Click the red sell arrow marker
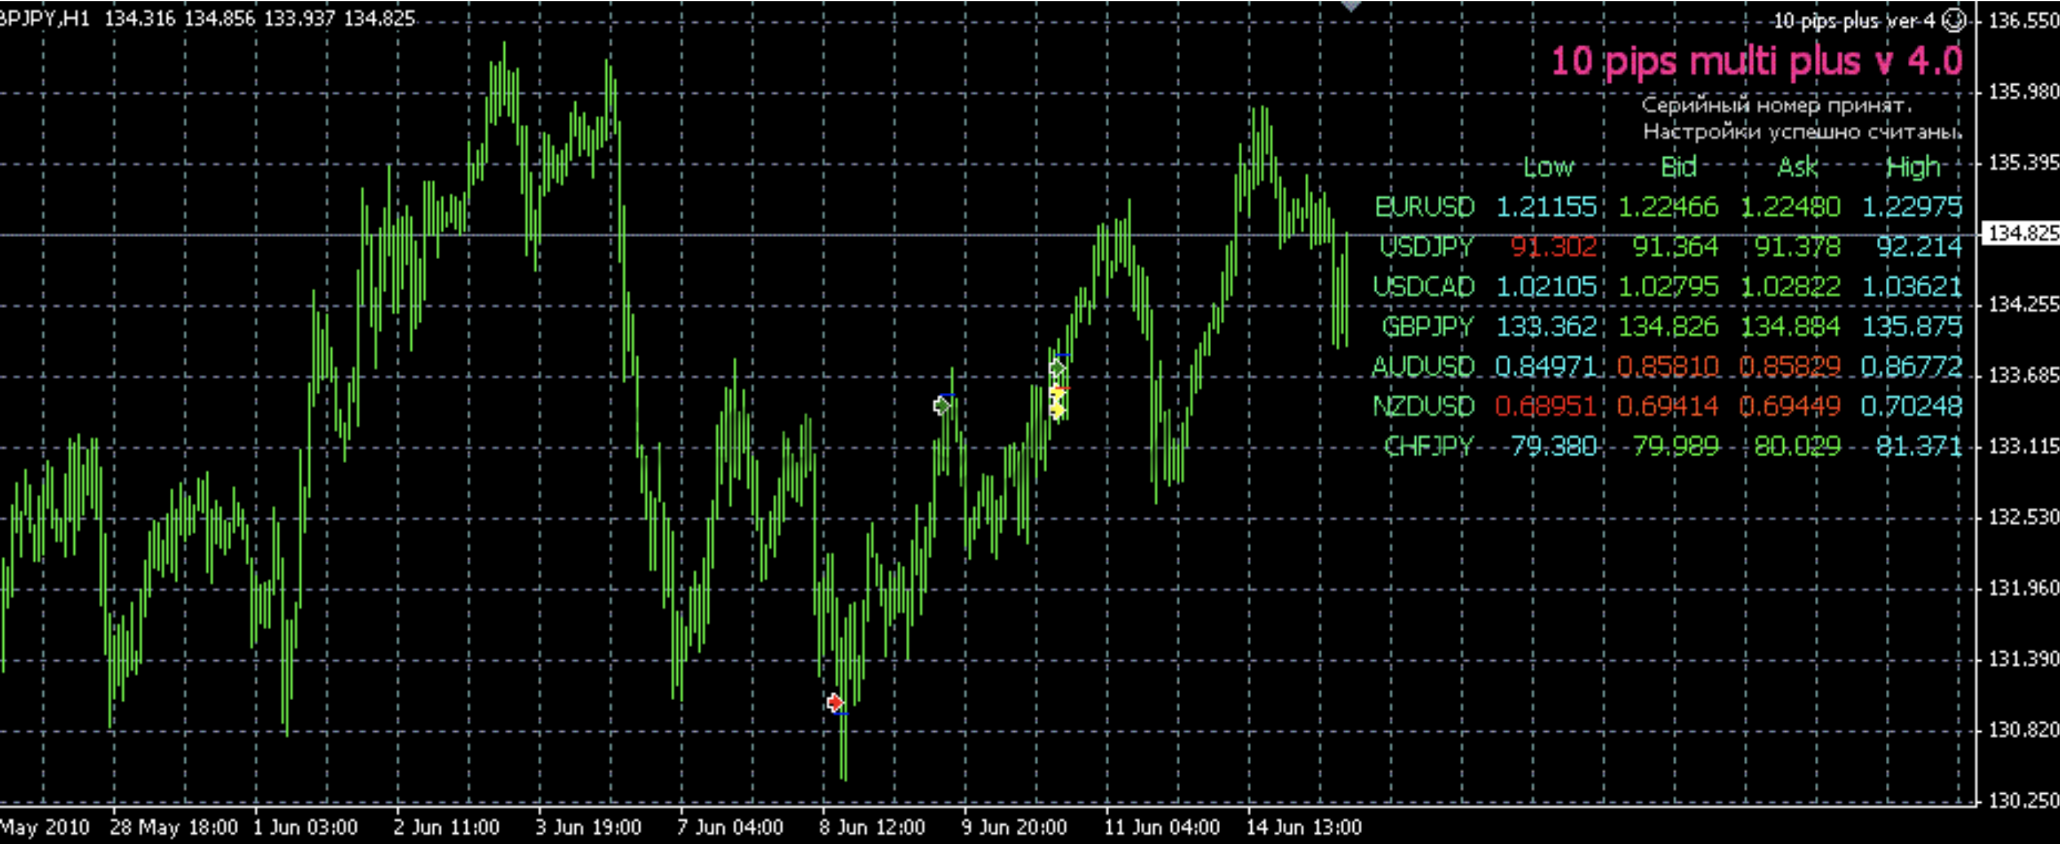Screen dimensions: 2060x844 click(835, 703)
